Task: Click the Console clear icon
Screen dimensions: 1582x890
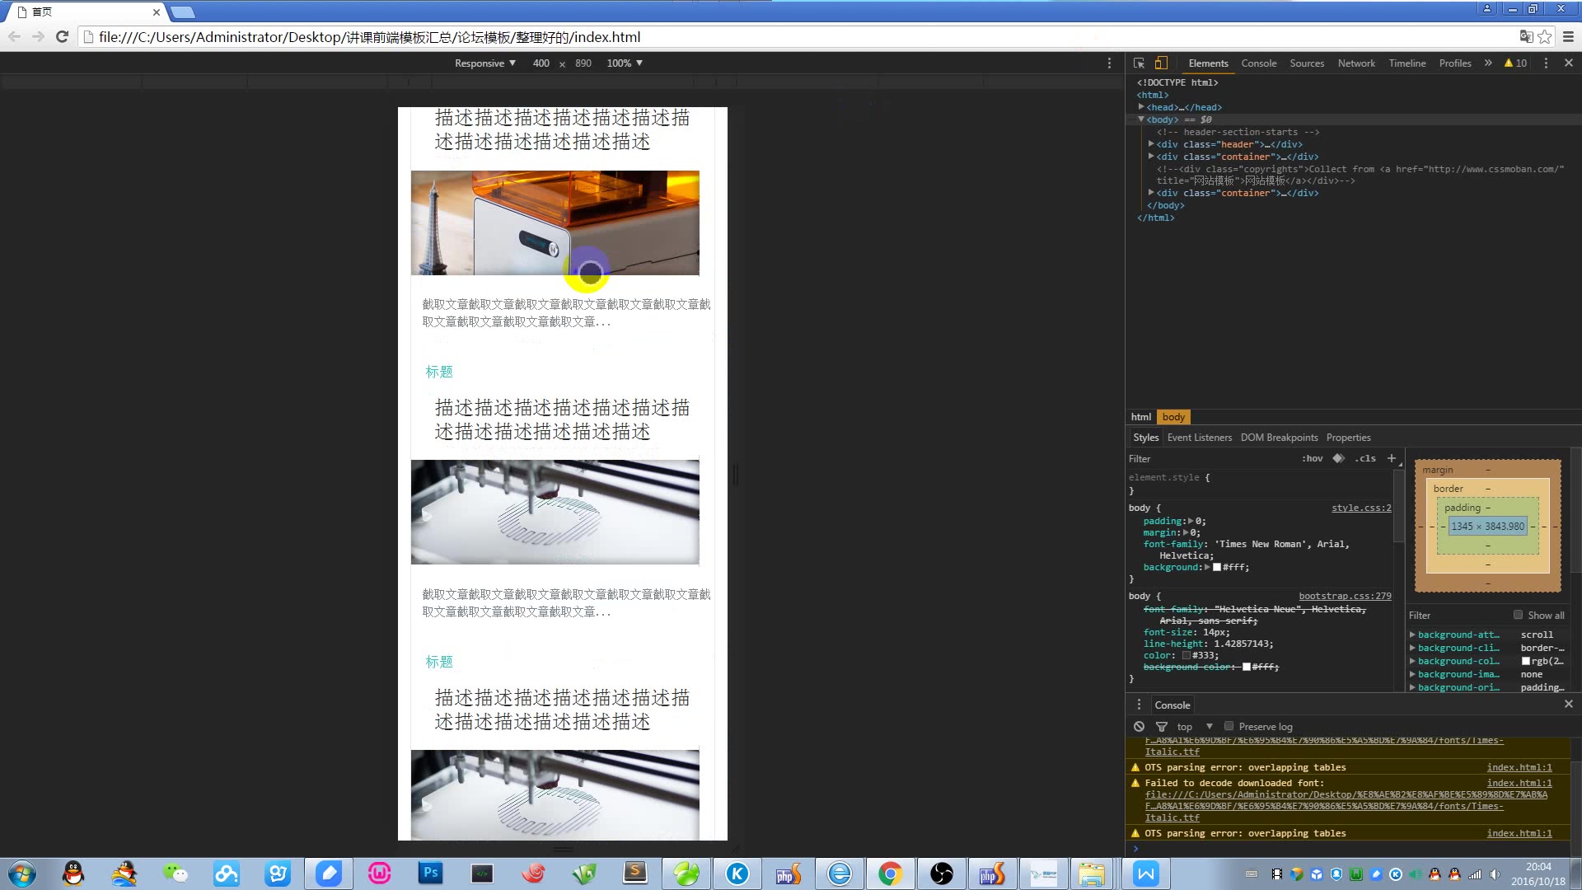Action: click(x=1139, y=726)
